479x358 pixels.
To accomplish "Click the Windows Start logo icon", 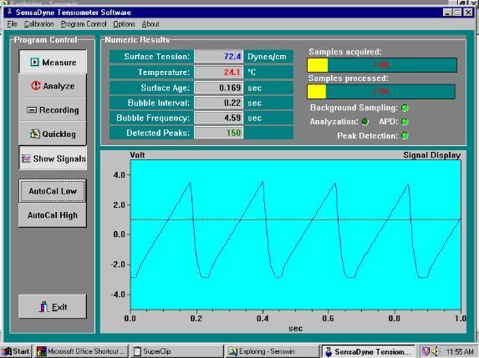I will (x=7, y=351).
